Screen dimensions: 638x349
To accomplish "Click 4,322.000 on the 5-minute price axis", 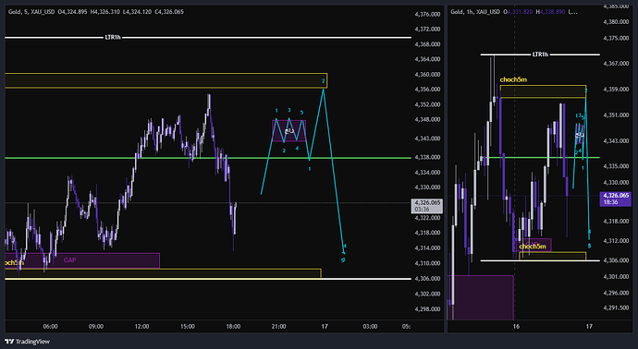I will 427,217.
